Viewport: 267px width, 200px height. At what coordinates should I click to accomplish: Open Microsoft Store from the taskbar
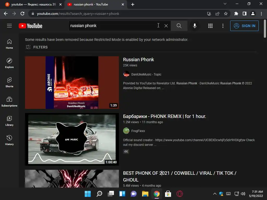point(168,194)
